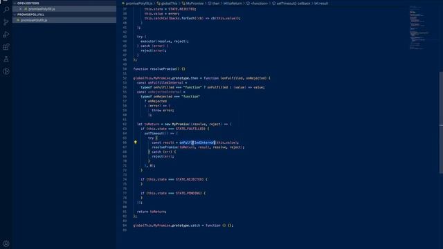
Task: Open the Extensions view
Action: (6, 47)
